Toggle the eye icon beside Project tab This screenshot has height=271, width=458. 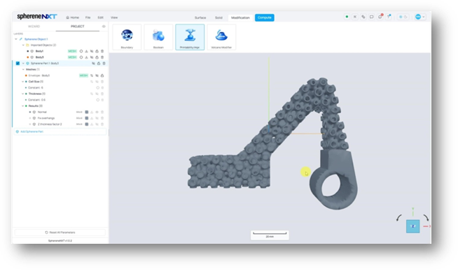click(x=104, y=27)
